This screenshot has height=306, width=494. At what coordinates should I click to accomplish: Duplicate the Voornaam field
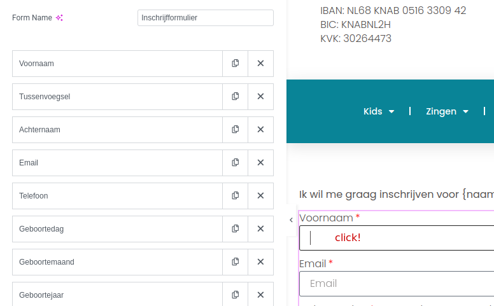235,64
